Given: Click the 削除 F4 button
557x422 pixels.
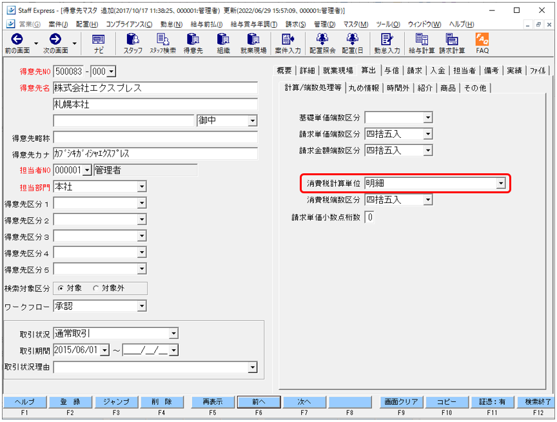Looking at the screenshot, I should coord(162,402).
